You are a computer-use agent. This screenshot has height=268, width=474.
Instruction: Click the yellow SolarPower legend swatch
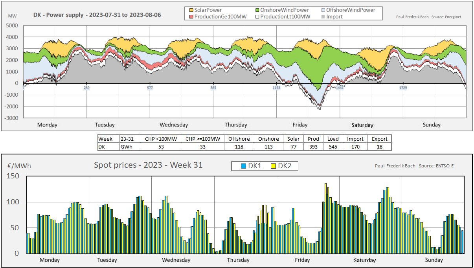191,10
